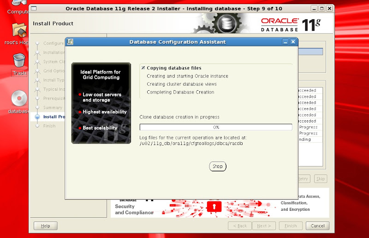This screenshot has width=369, height=238.
Task: Select the Finish step in the sidebar
Action: click(x=49, y=126)
